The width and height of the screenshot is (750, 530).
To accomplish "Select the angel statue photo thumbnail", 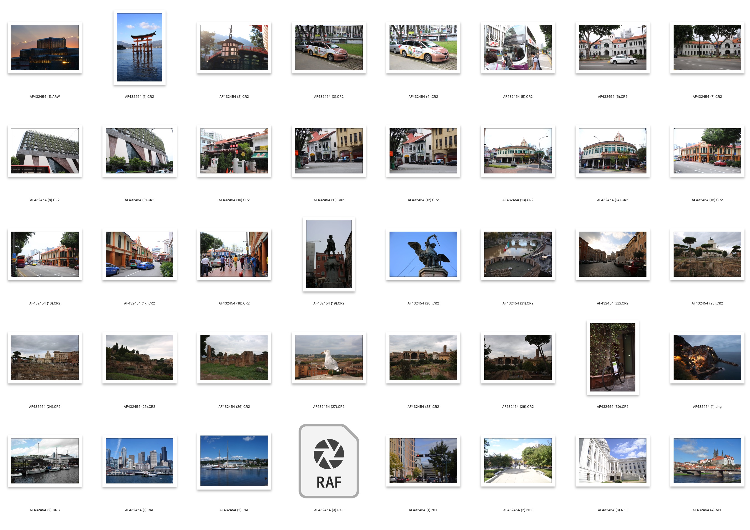I will (423, 254).
